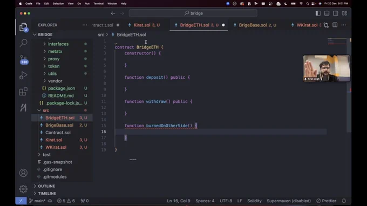Open WKirat.sol in the explorer
Screen dimensions: 367x206
tap(56, 147)
